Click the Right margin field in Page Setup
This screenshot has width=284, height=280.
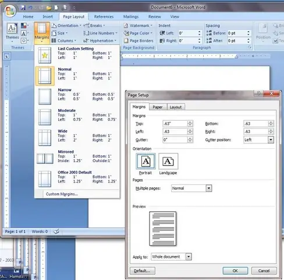256,132
